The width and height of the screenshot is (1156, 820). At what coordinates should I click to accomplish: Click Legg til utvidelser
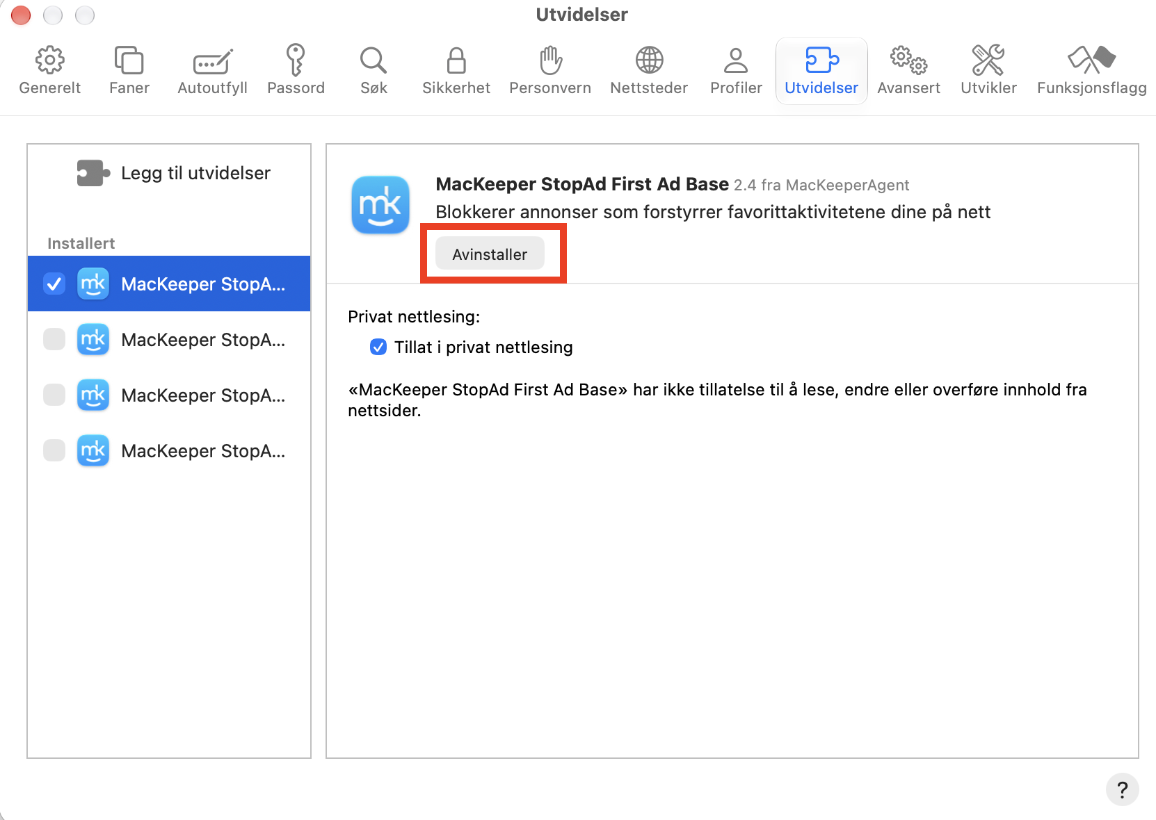(x=195, y=173)
